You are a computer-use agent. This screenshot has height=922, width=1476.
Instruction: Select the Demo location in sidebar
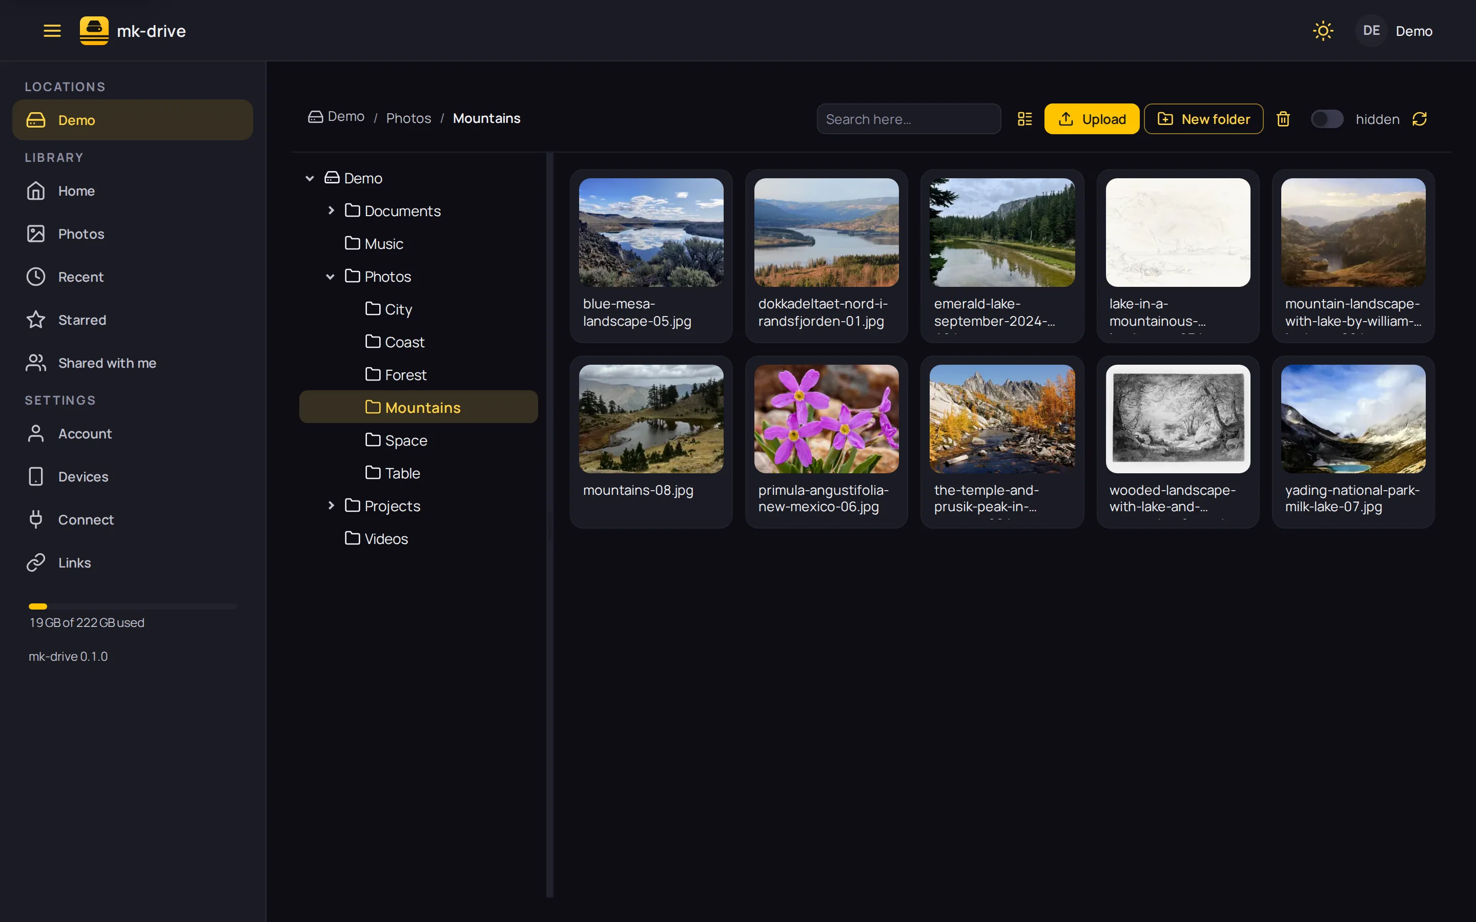click(132, 119)
